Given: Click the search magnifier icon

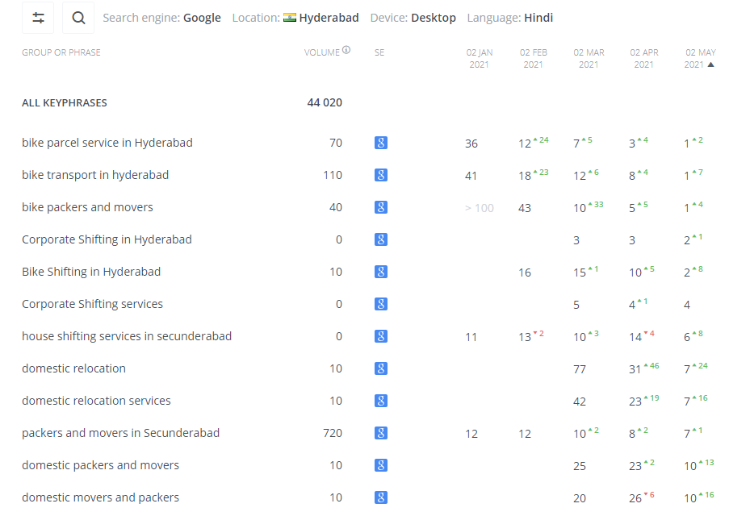Looking at the screenshot, I should (x=78, y=18).
